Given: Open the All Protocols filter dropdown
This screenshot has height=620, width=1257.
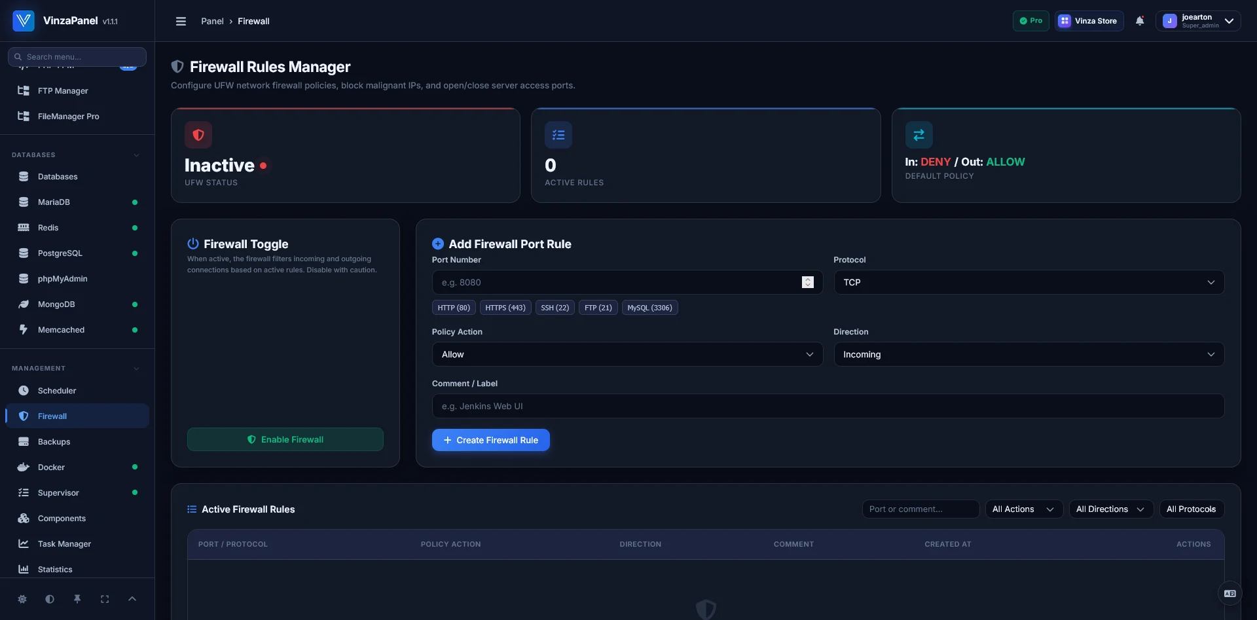Looking at the screenshot, I should (1192, 509).
